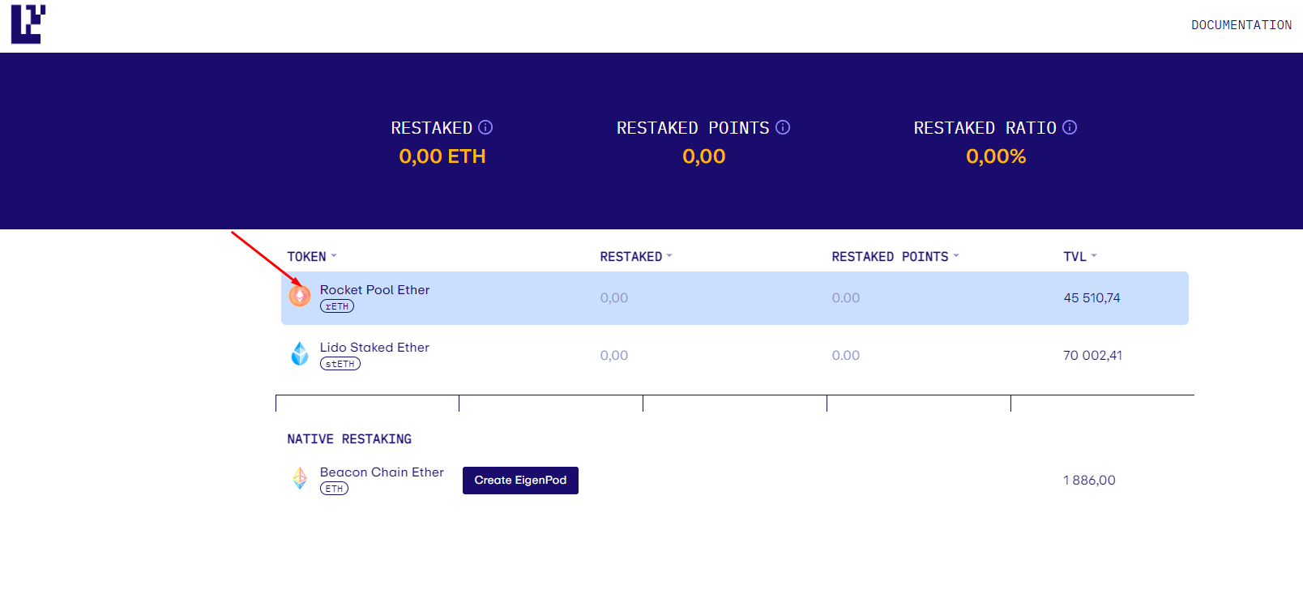Click the info icon next to RESTAKED

(x=485, y=127)
